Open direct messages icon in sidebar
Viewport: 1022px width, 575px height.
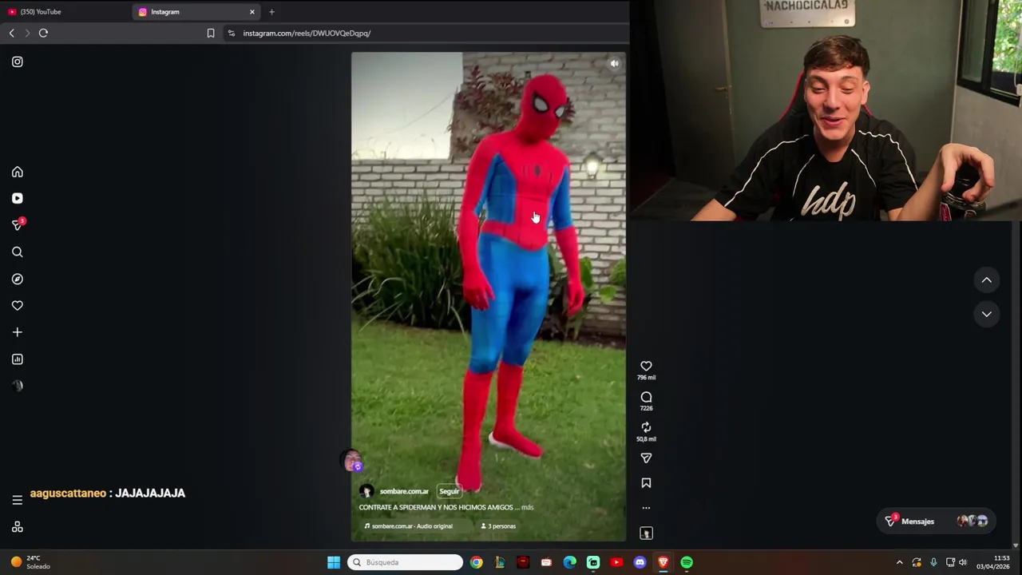coord(18,225)
